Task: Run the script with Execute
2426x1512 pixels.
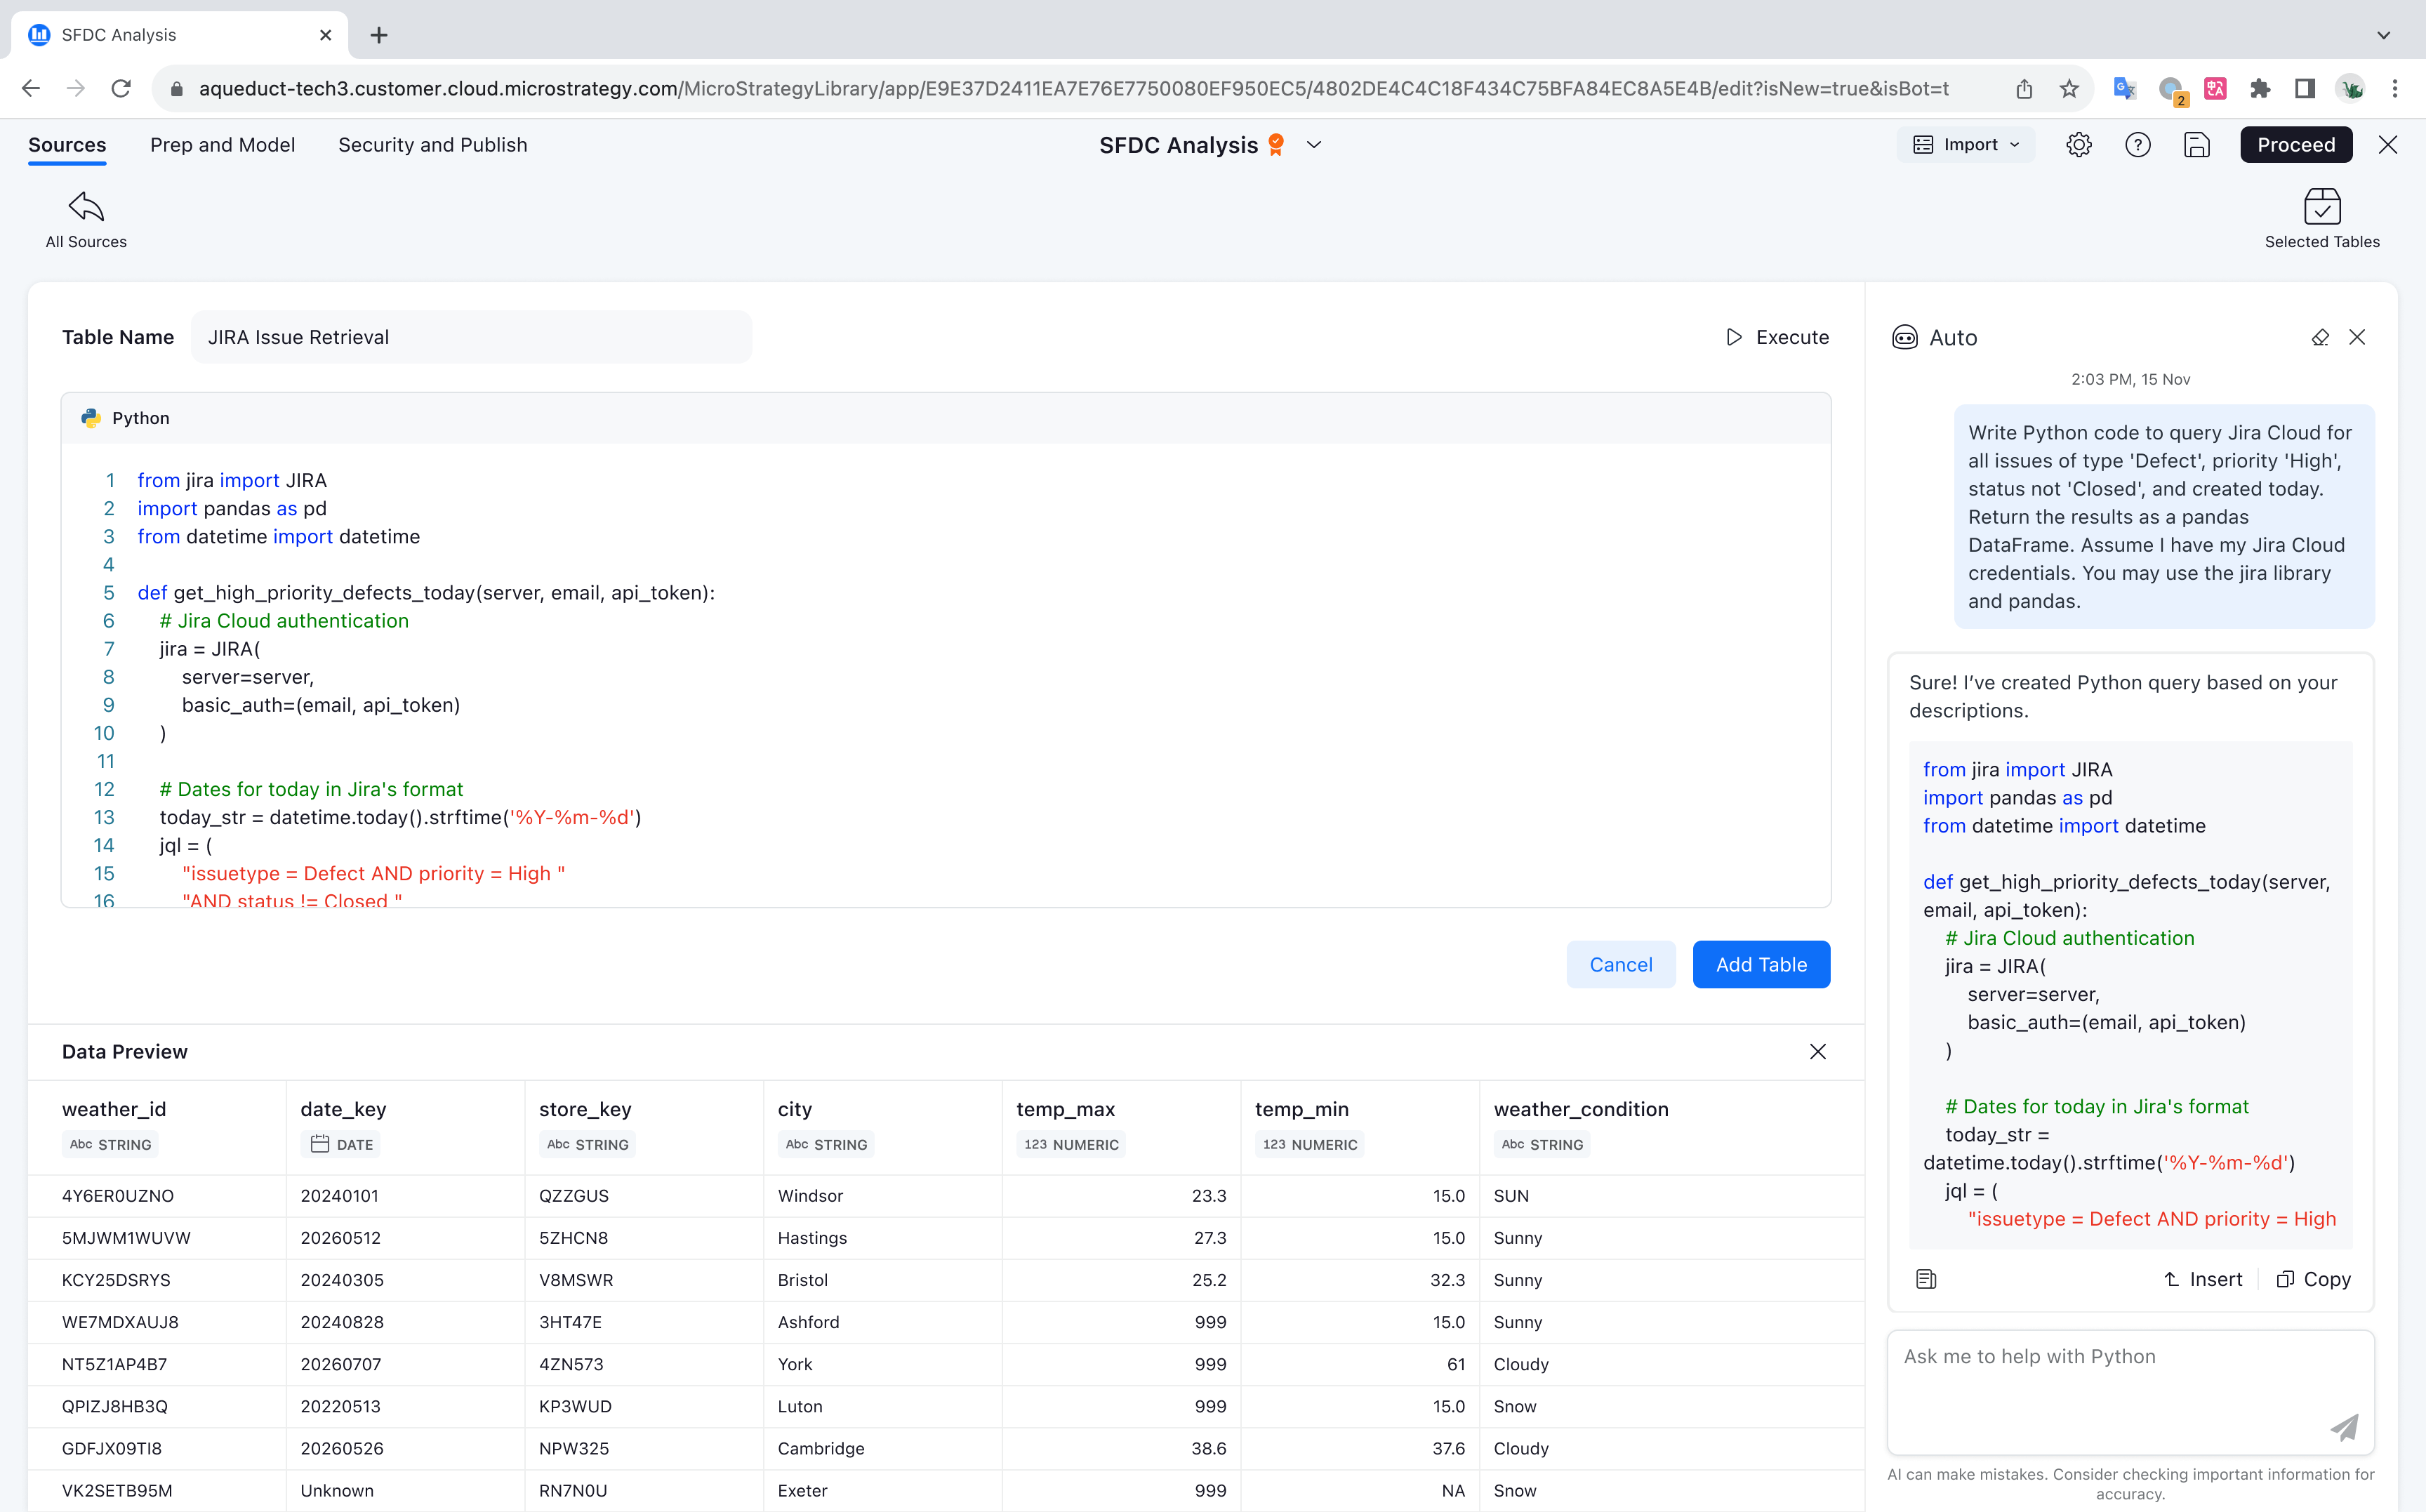Action: (1778, 337)
